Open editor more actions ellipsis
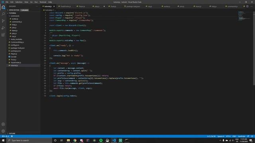This screenshot has width=255, height=143. point(251,6)
